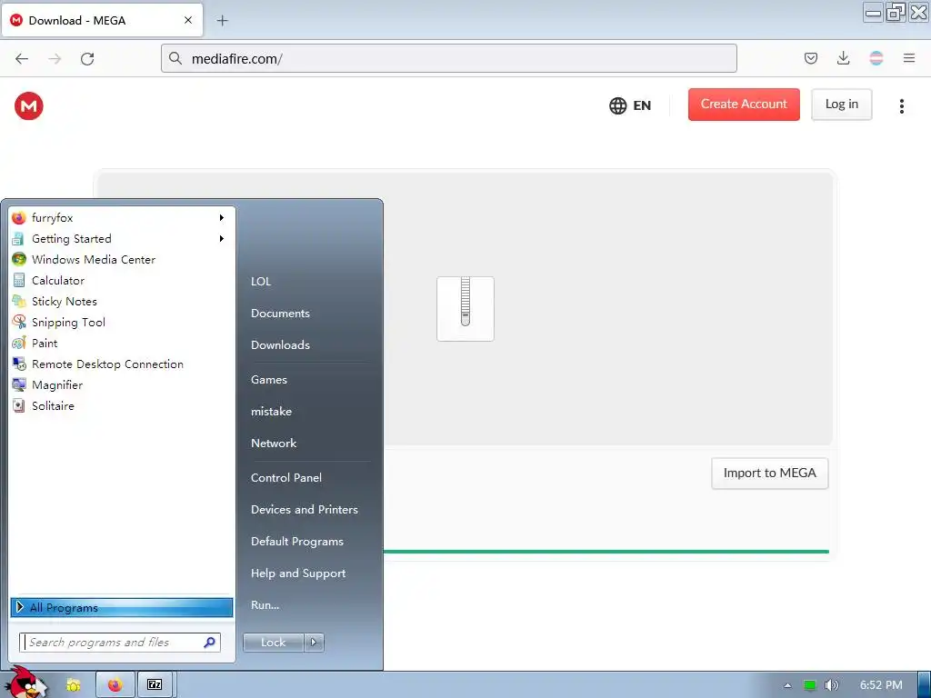The image size is (931, 698).
Task: Click the green network tray icon
Action: (809, 685)
